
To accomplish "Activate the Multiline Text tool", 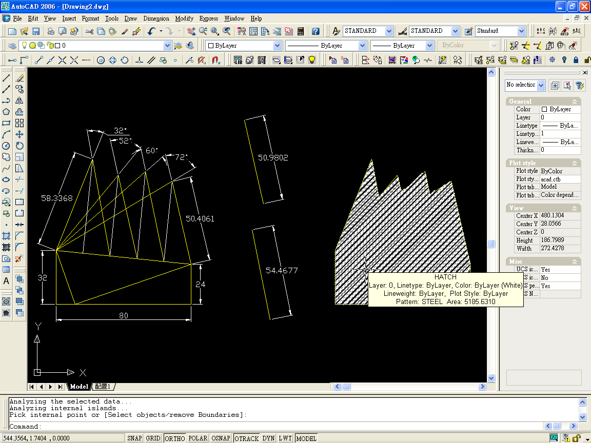I will point(7,281).
